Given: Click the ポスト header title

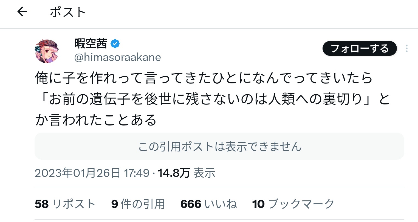Looking at the screenshot, I should [x=68, y=12].
